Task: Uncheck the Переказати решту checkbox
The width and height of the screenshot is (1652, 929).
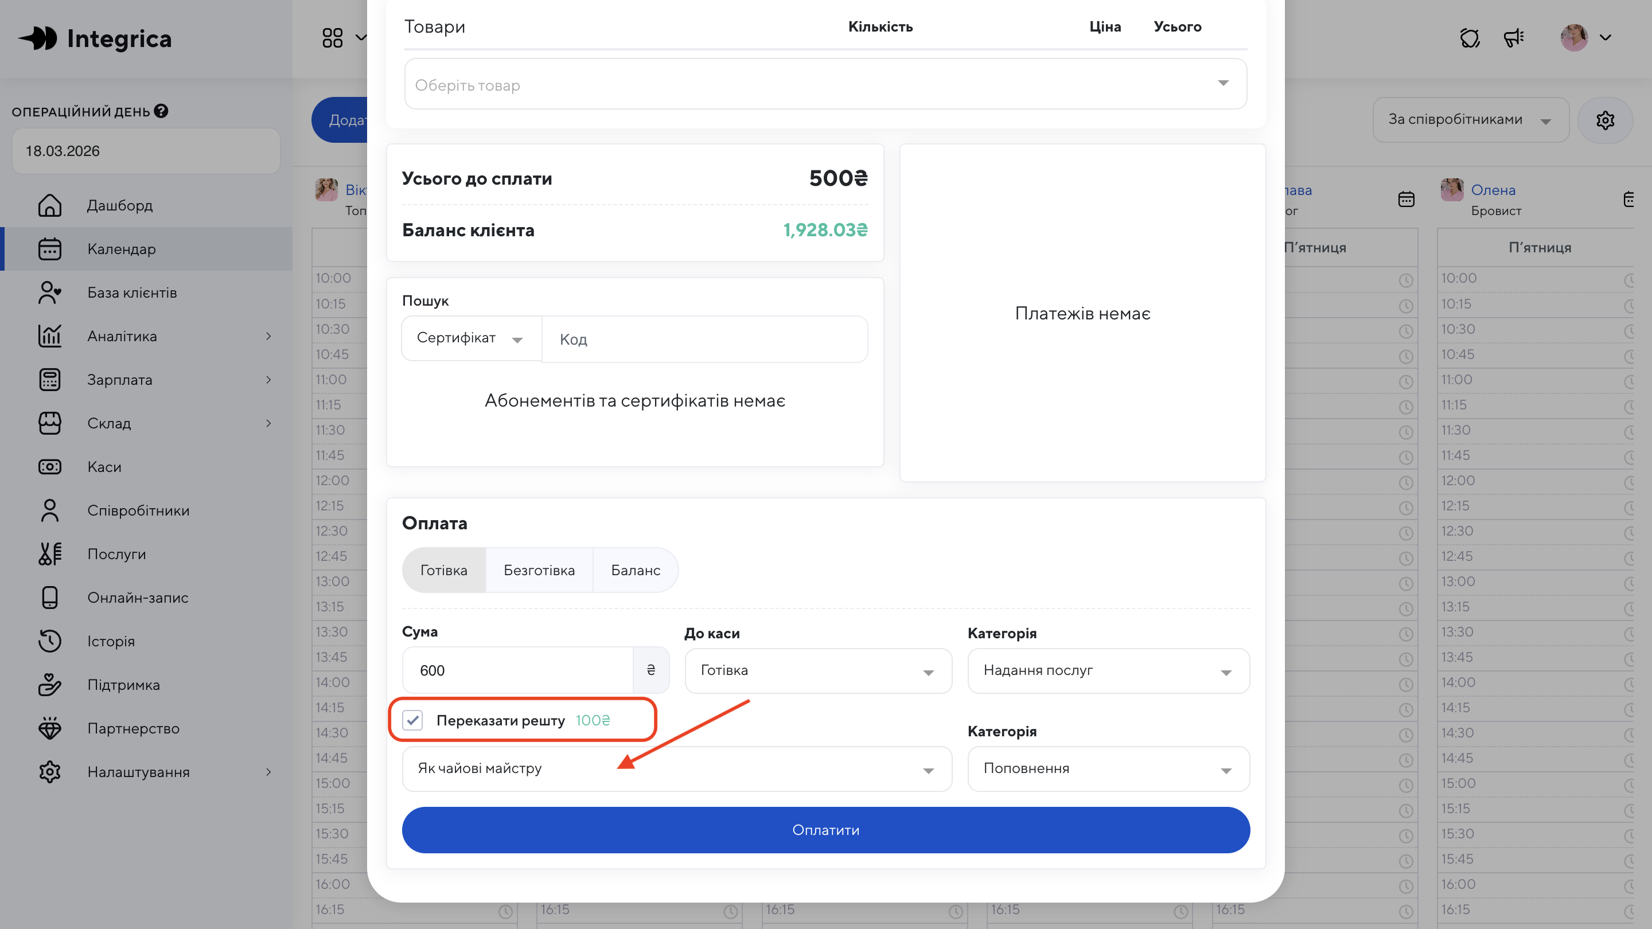Action: point(412,720)
